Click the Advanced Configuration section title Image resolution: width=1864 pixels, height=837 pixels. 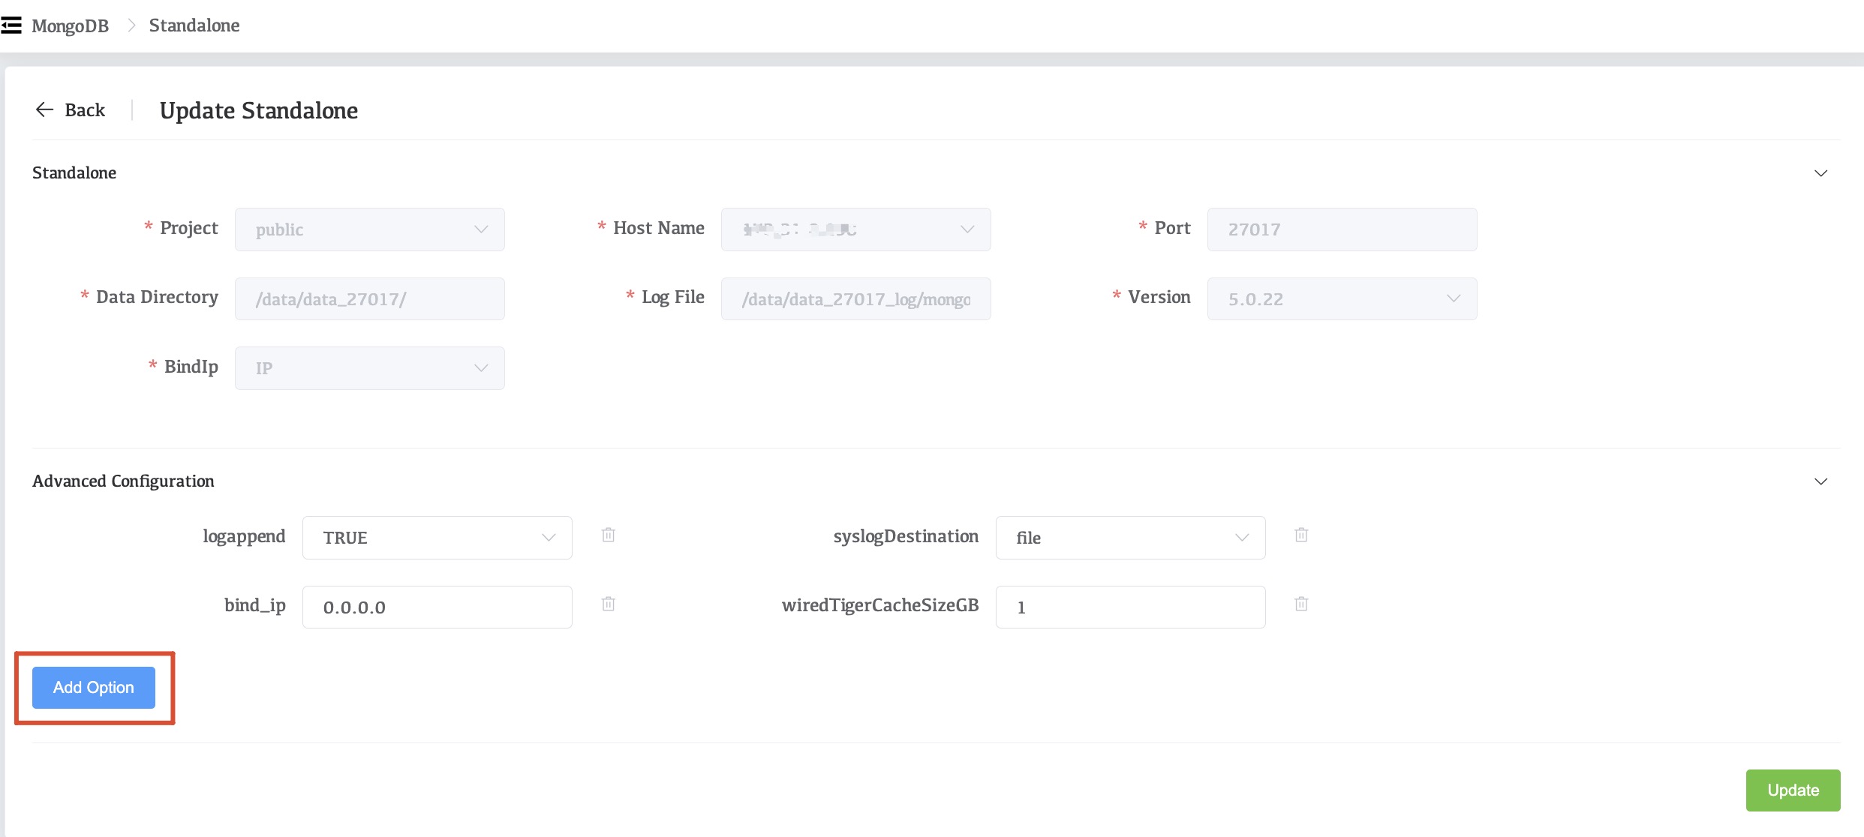[123, 481]
